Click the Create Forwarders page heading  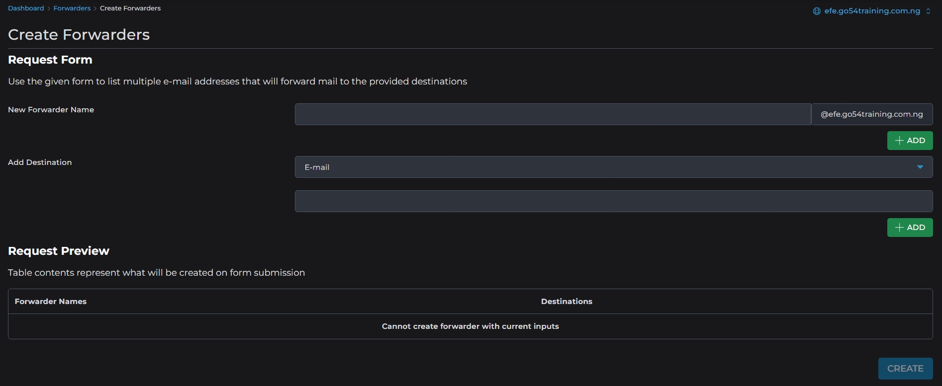coord(79,35)
